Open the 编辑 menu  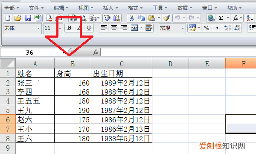[61, 8]
